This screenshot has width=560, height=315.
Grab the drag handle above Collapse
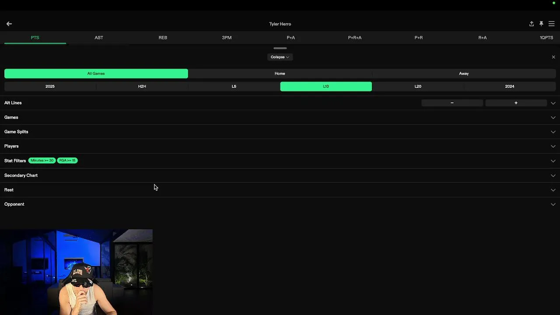[280, 48]
